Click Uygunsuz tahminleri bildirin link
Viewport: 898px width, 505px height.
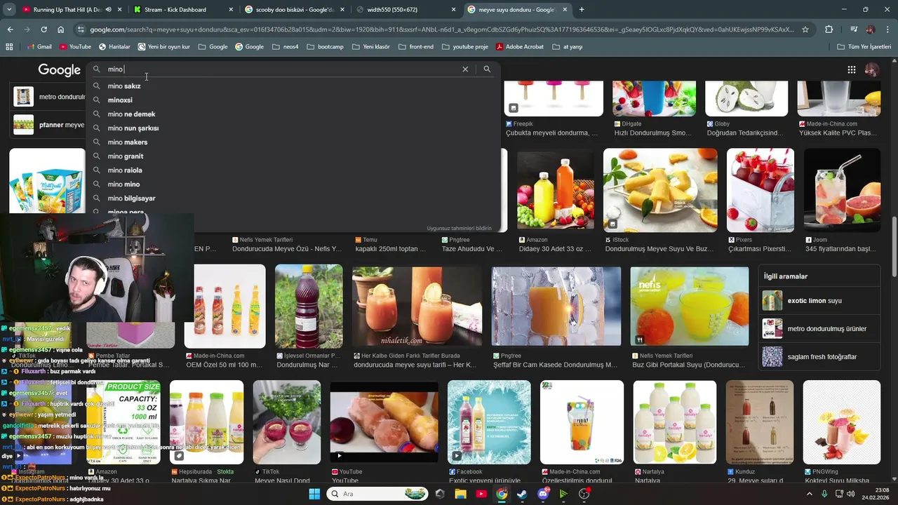pyautogui.click(x=460, y=228)
